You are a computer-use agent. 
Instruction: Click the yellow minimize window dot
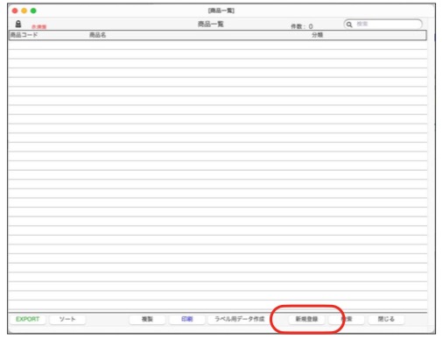pos(25,11)
